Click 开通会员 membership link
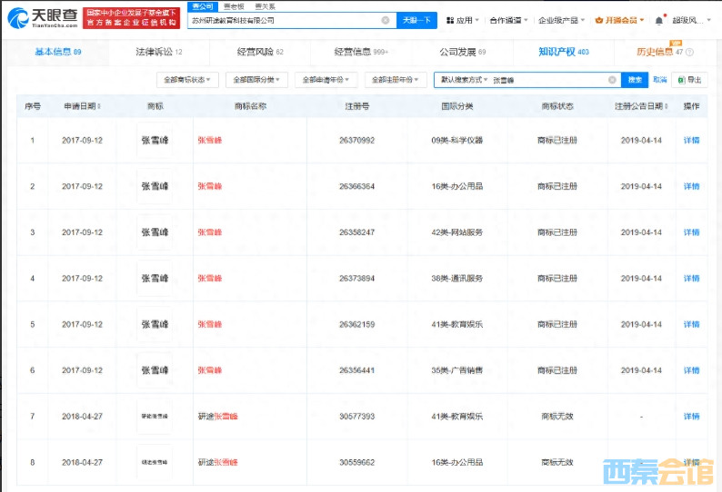722x492 pixels. click(621, 20)
